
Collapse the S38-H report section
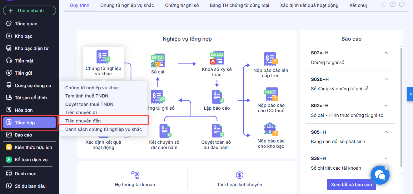(x=386, y=158)
